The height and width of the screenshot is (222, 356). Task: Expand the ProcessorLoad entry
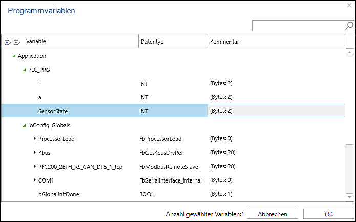(34, 138)
